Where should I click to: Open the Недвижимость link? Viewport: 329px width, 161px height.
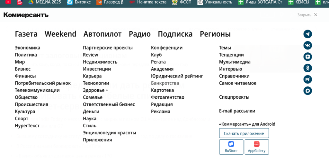point(100,62)
